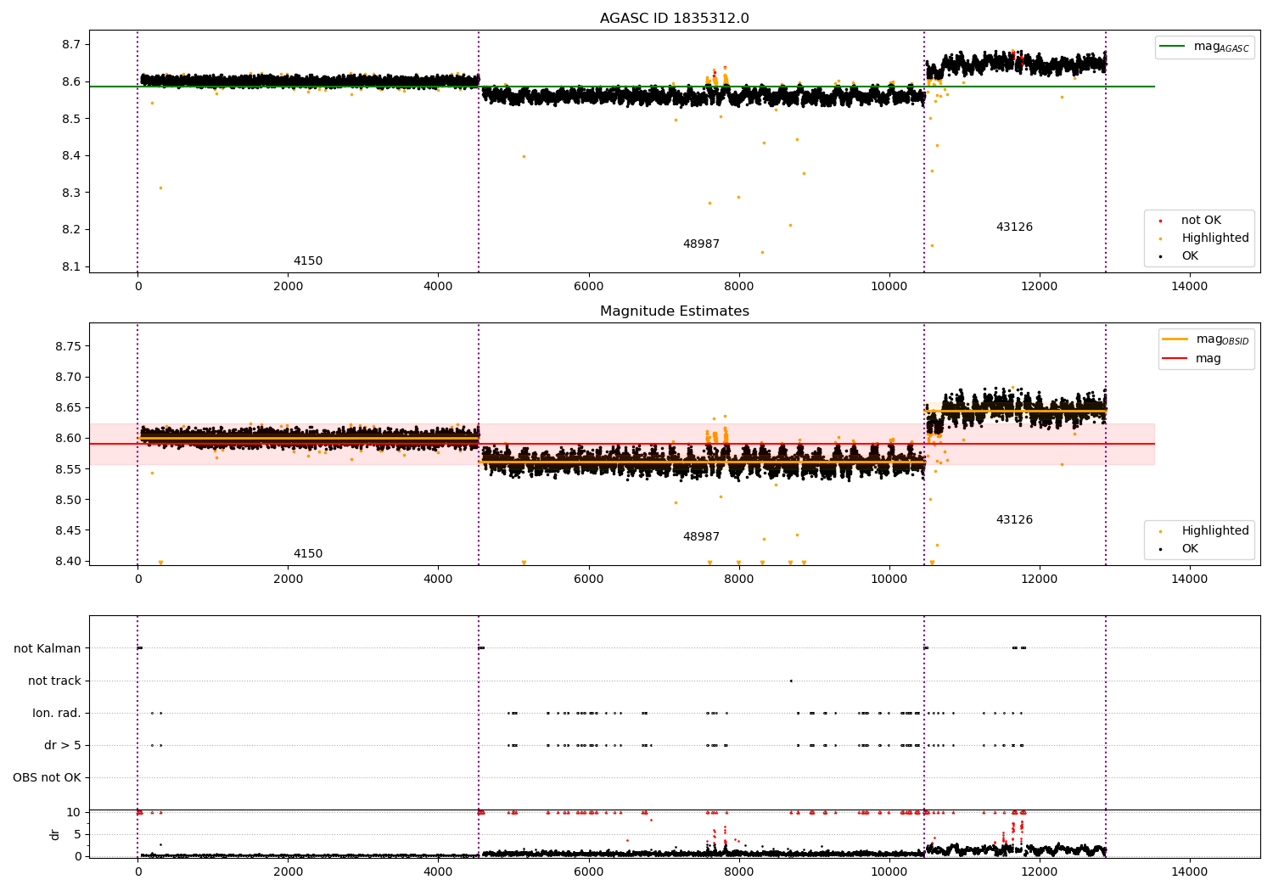Click observation label '4150' in Magnitude Estimates plot
1273x891 pixels.
(x=308, y=554)
